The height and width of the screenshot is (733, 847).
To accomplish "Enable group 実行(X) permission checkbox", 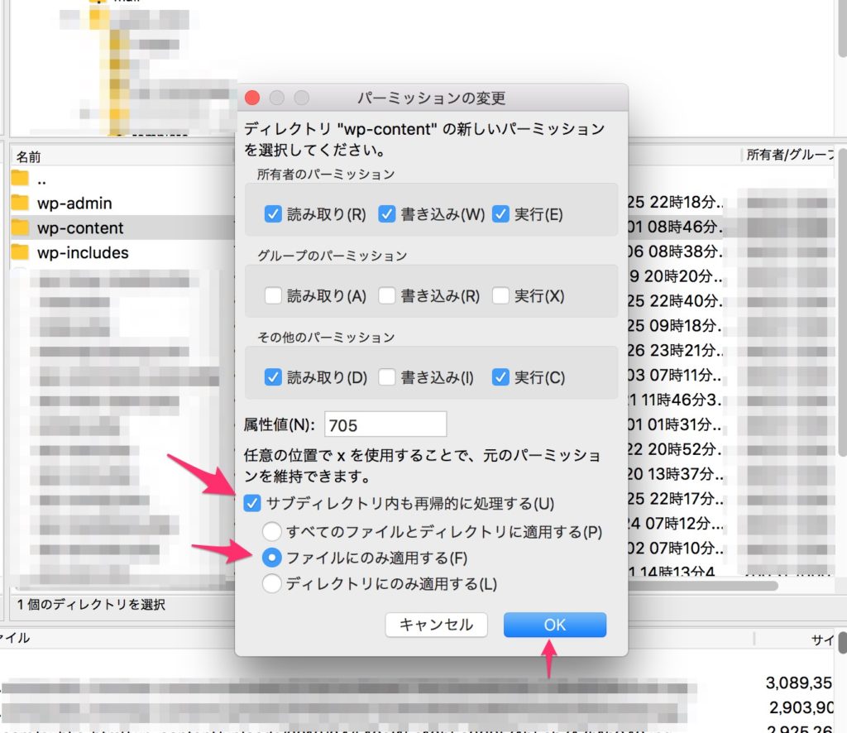I will click(x=500, y=295).
